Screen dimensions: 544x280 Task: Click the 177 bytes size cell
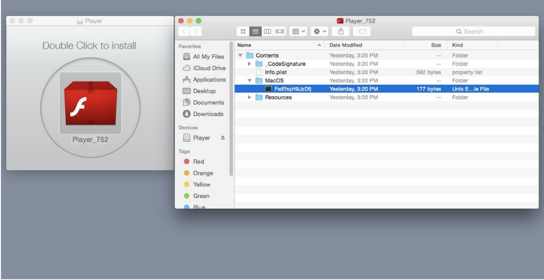(429, 89)
